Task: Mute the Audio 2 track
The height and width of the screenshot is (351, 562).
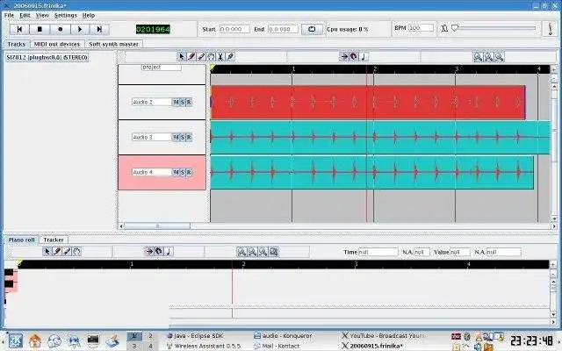Action: pos(176,102)
